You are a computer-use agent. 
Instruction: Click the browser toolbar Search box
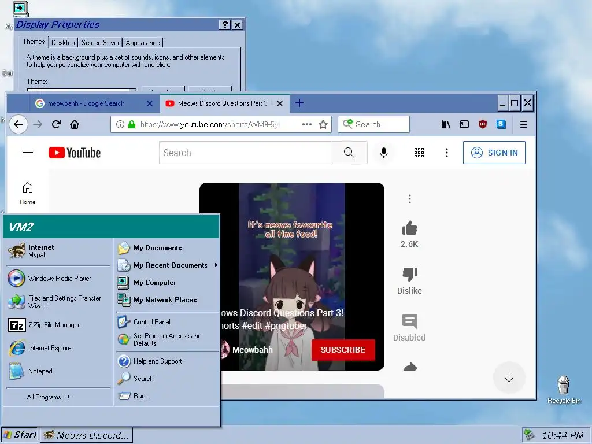374,124
